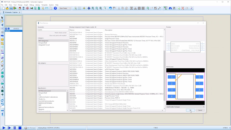Open the Template menu
The width and height of the screenshot is (231, 130).
44,5
